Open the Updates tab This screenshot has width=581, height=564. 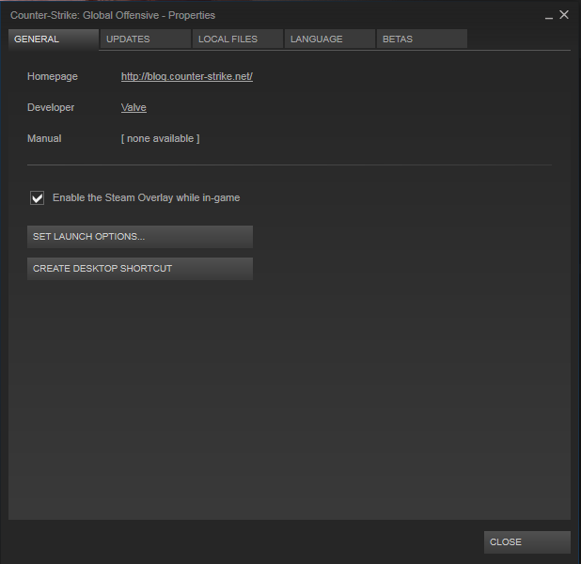coord(145,39)
